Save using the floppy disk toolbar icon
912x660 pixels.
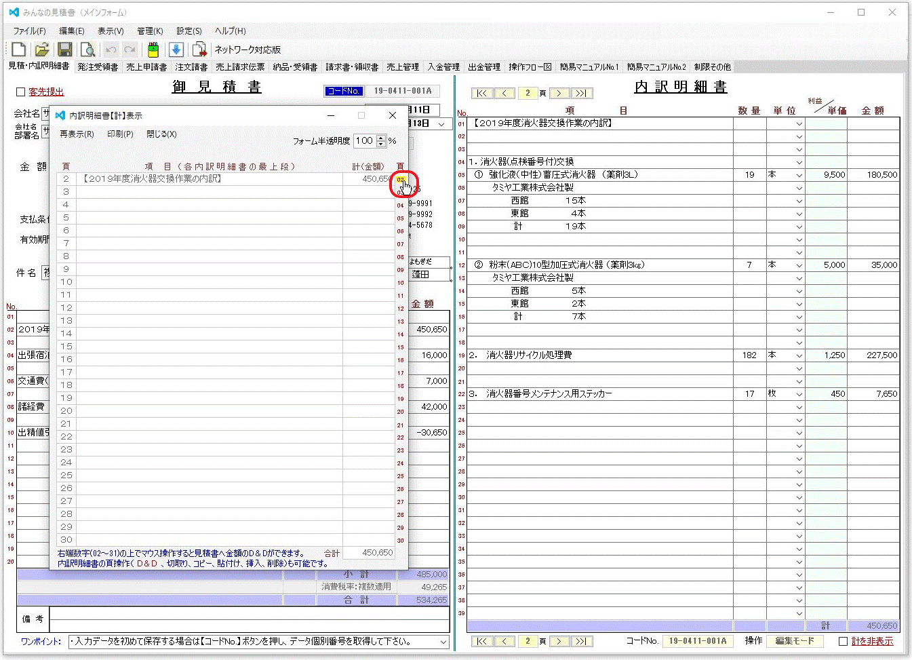pyautogui.click(x=65, y=50)
